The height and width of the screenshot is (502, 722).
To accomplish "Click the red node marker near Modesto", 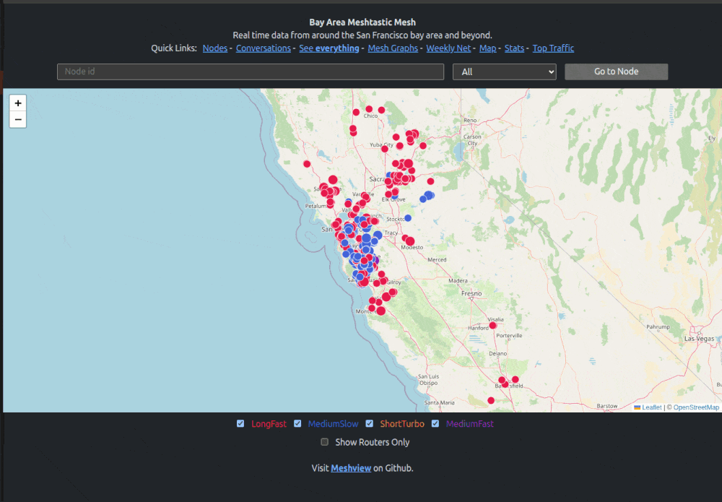I will (x=410, y=241).
